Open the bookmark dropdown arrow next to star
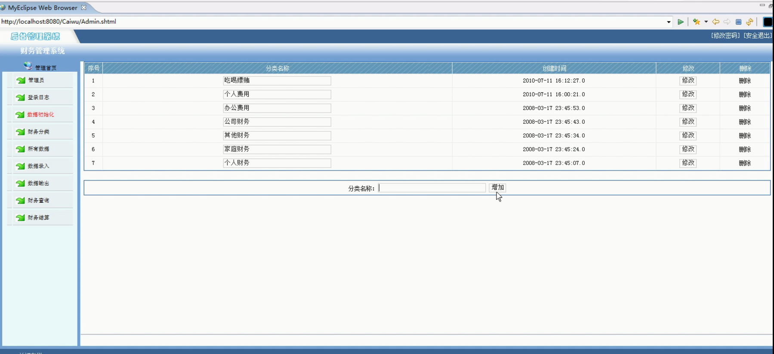The width and height of the screenshot is (774, 354). pos(706,22)
